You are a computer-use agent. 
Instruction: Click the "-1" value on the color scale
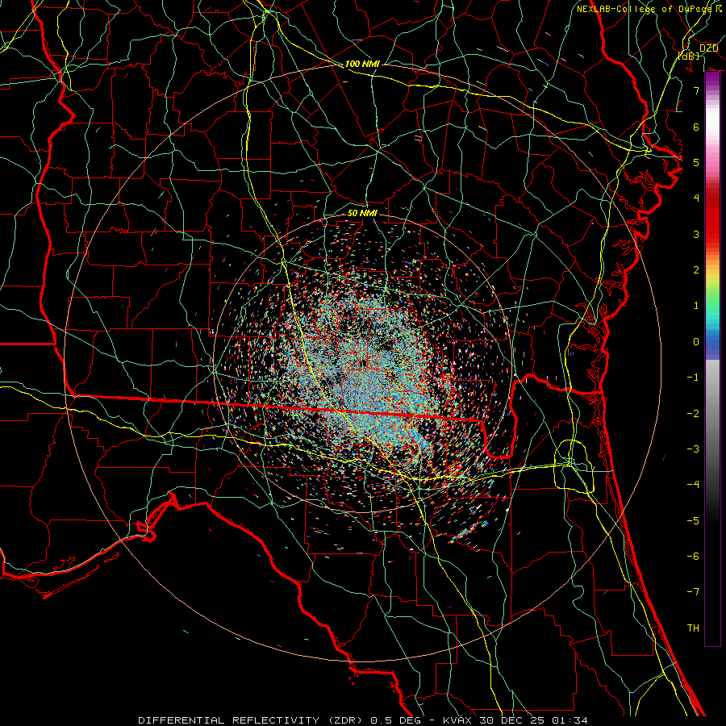[693, 378]
